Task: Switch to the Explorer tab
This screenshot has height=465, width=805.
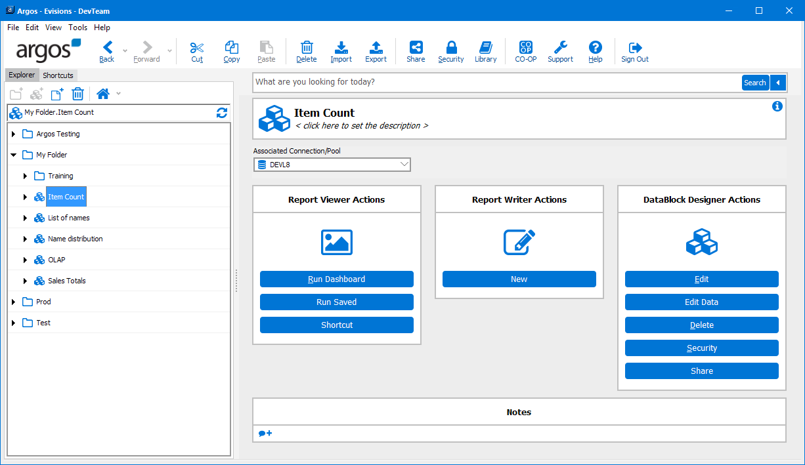Action: coord(22,75)
